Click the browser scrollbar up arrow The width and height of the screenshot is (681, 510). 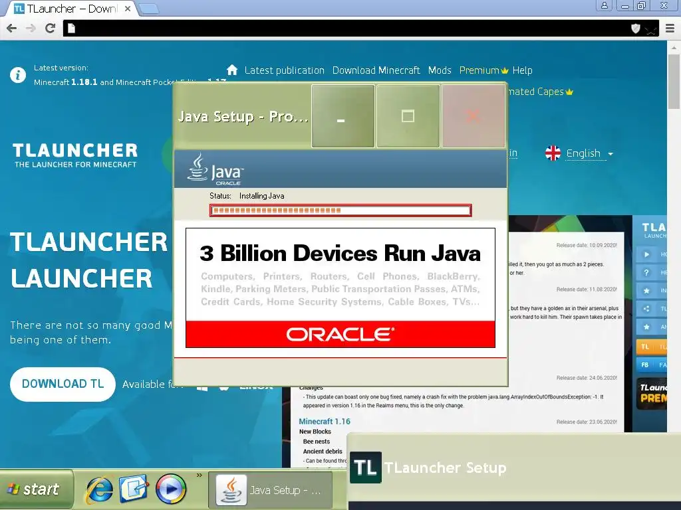pos(674,47)
